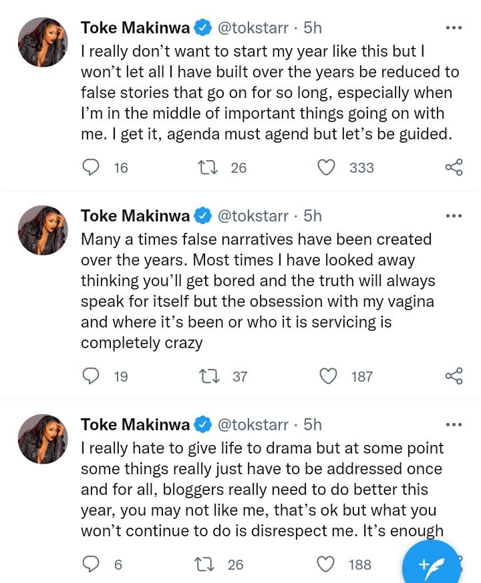Open Toke Makinwa's name on the third tweet
Viewport: 481px width, 583px height.
coord(135,424)
